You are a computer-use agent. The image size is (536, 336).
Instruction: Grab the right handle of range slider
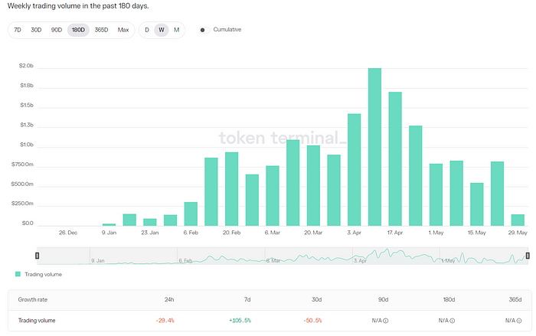point(527,256)
